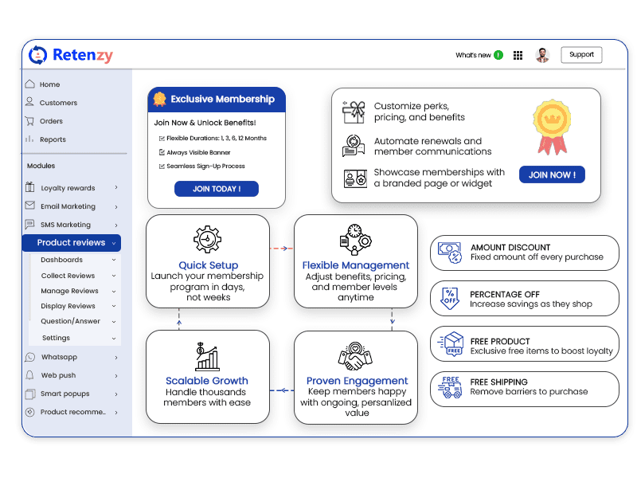
Task: Select the Whatsapp icon in sidebar
Action: click(x=30, y=357)
